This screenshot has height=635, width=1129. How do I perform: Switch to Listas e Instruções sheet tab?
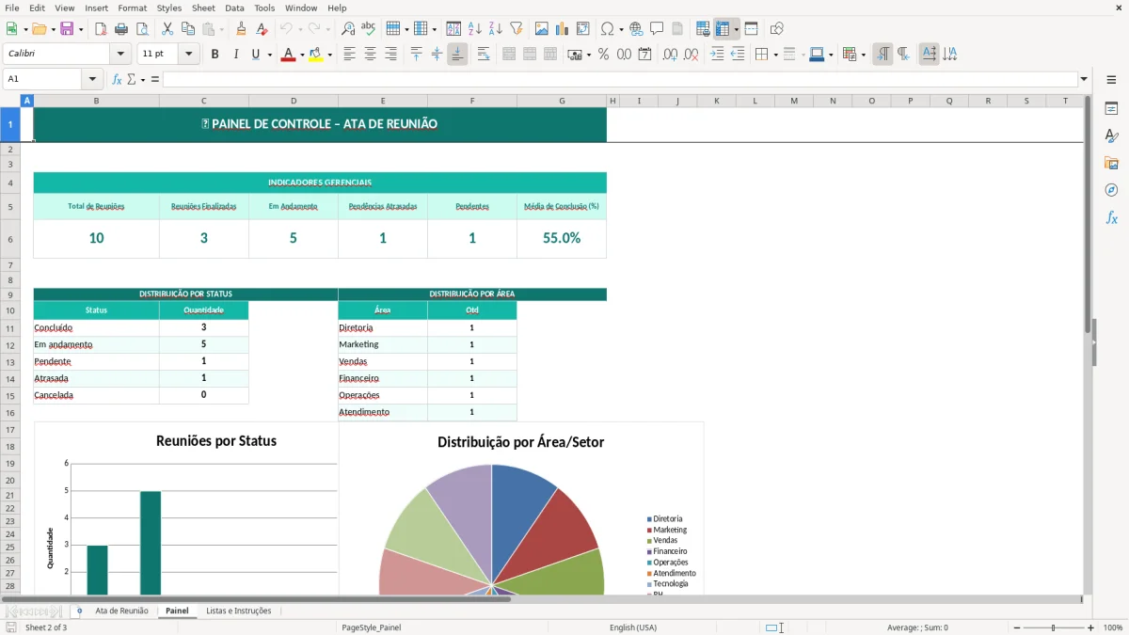pyautogui.click(x=239, y=611)
